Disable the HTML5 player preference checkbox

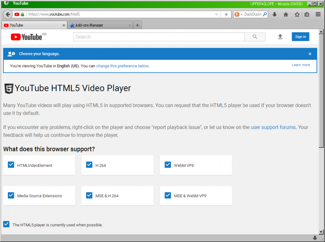6,224
